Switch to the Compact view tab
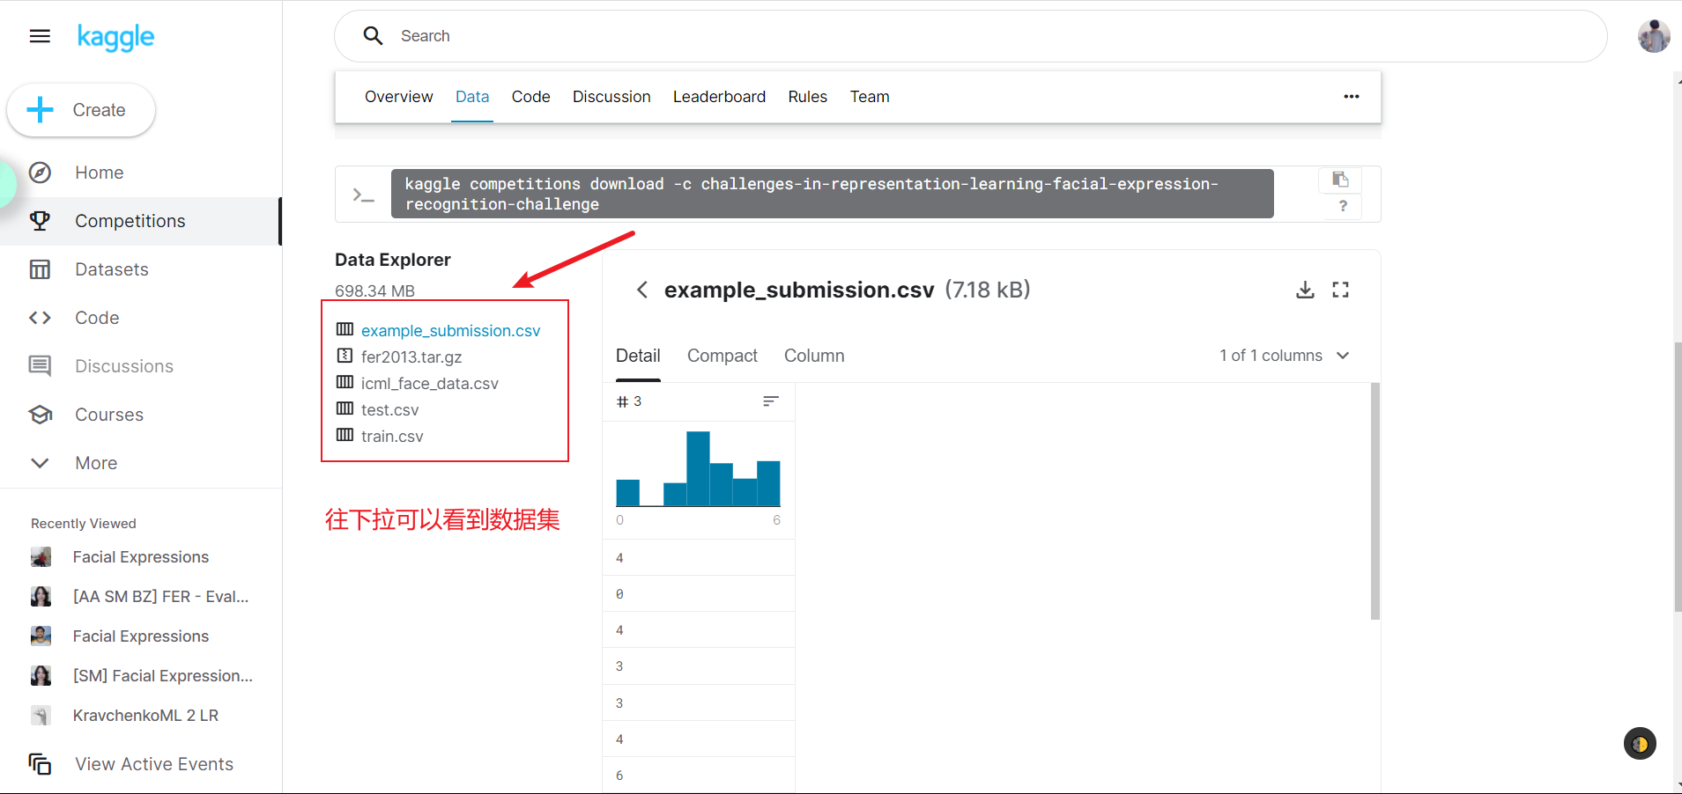This screenshot has height=794, width=1682. pos(722,356)
